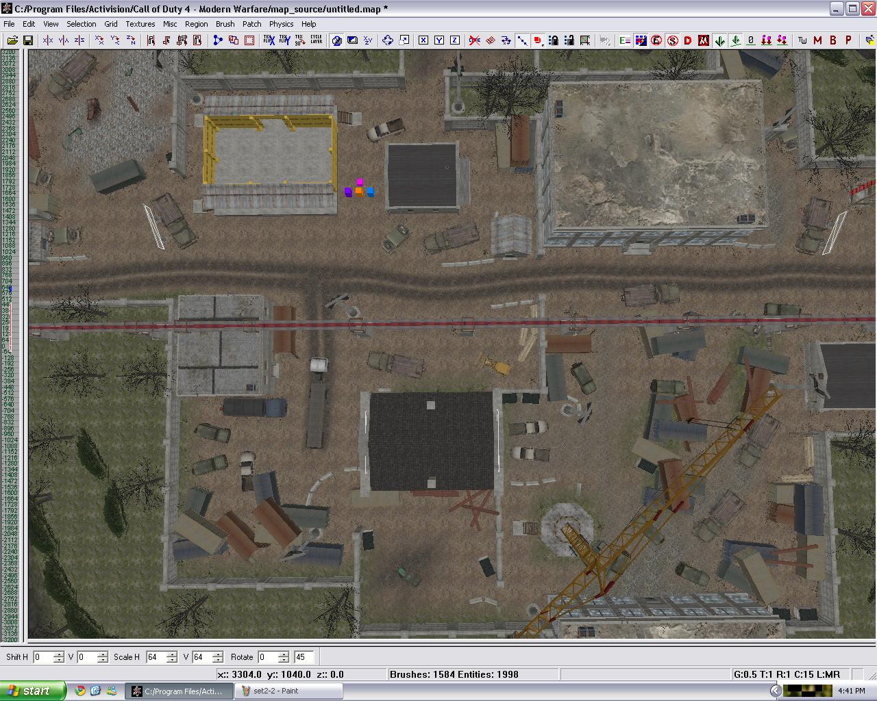Click the CYCLE LAYER icon
The height and width of the screenshot is (701, 877).
coord(316,40)
